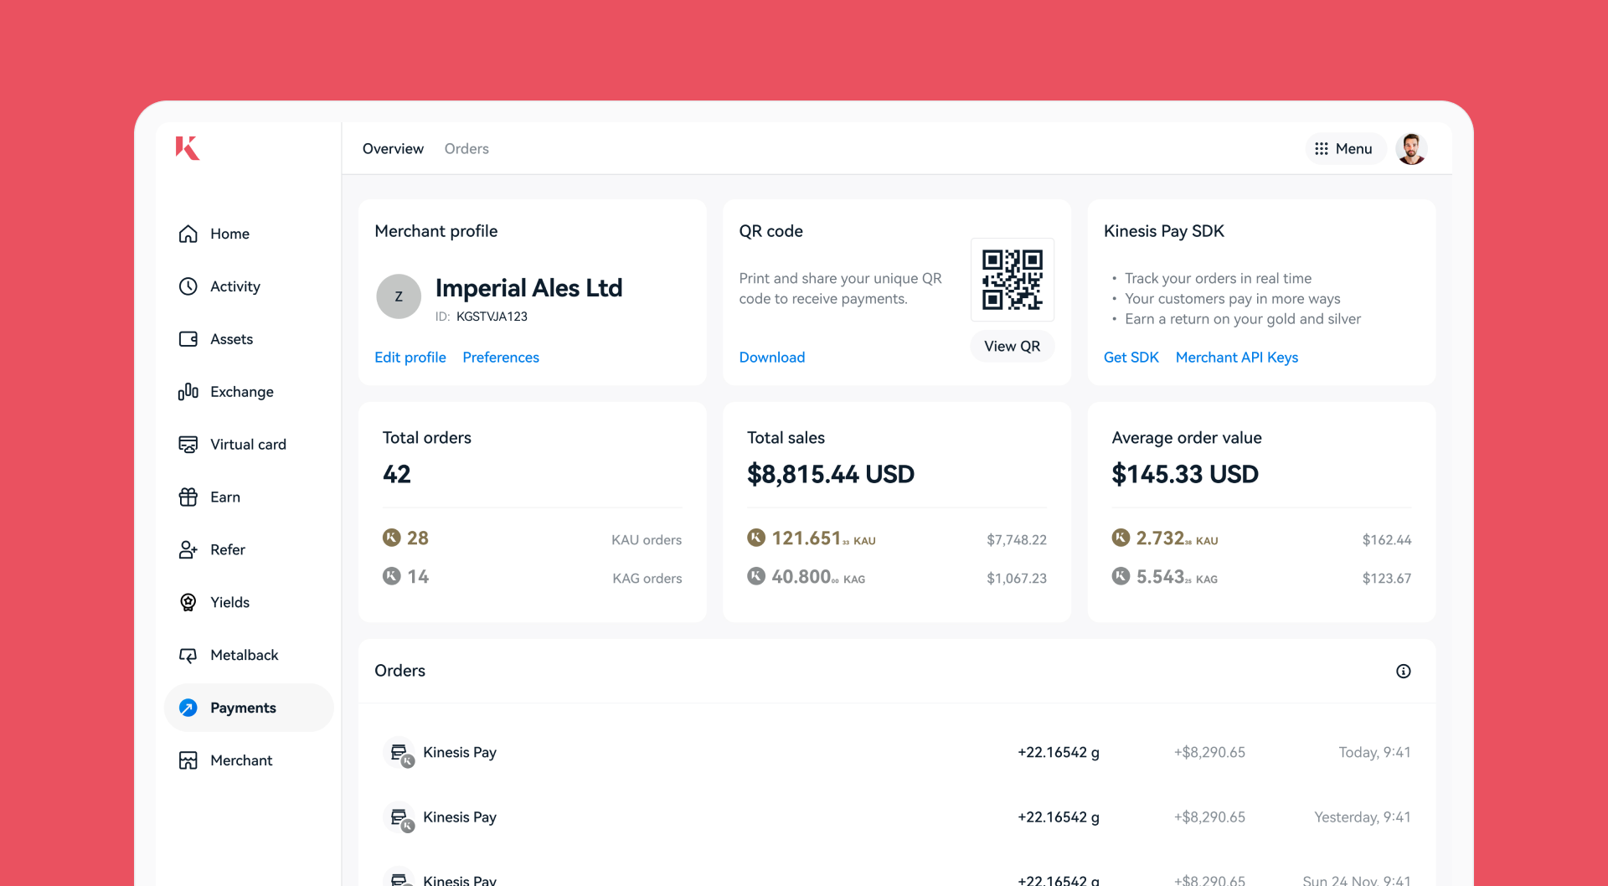
Task: Click the QR code thumbnail image
Action: [1012, 280]
